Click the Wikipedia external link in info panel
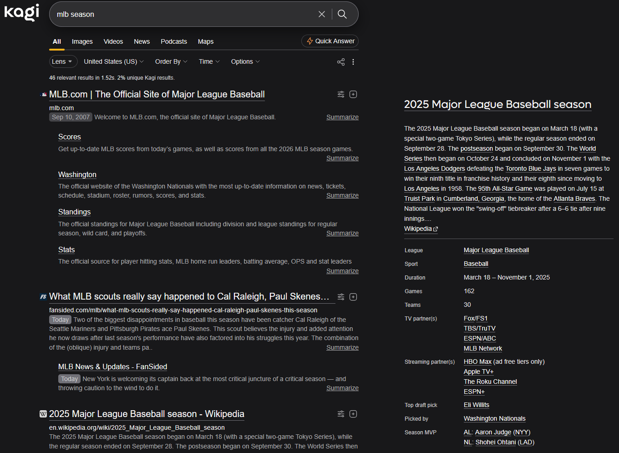 tap(421, 229)
